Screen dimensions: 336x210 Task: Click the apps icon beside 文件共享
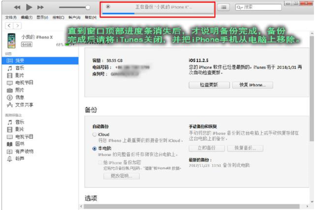point(10,105)
